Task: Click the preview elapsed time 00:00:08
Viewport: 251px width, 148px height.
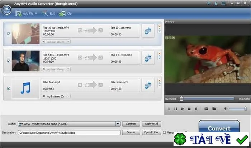Action: (171, 99)
